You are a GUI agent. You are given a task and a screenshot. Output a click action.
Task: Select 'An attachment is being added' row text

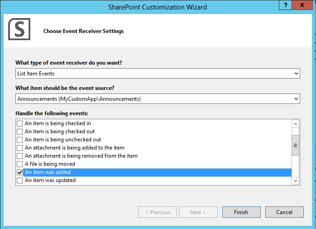75,148
